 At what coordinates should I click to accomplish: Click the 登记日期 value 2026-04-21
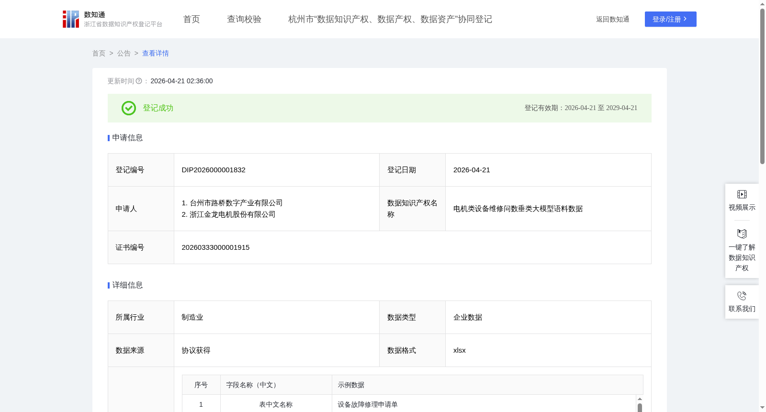[x=472, y=170]
